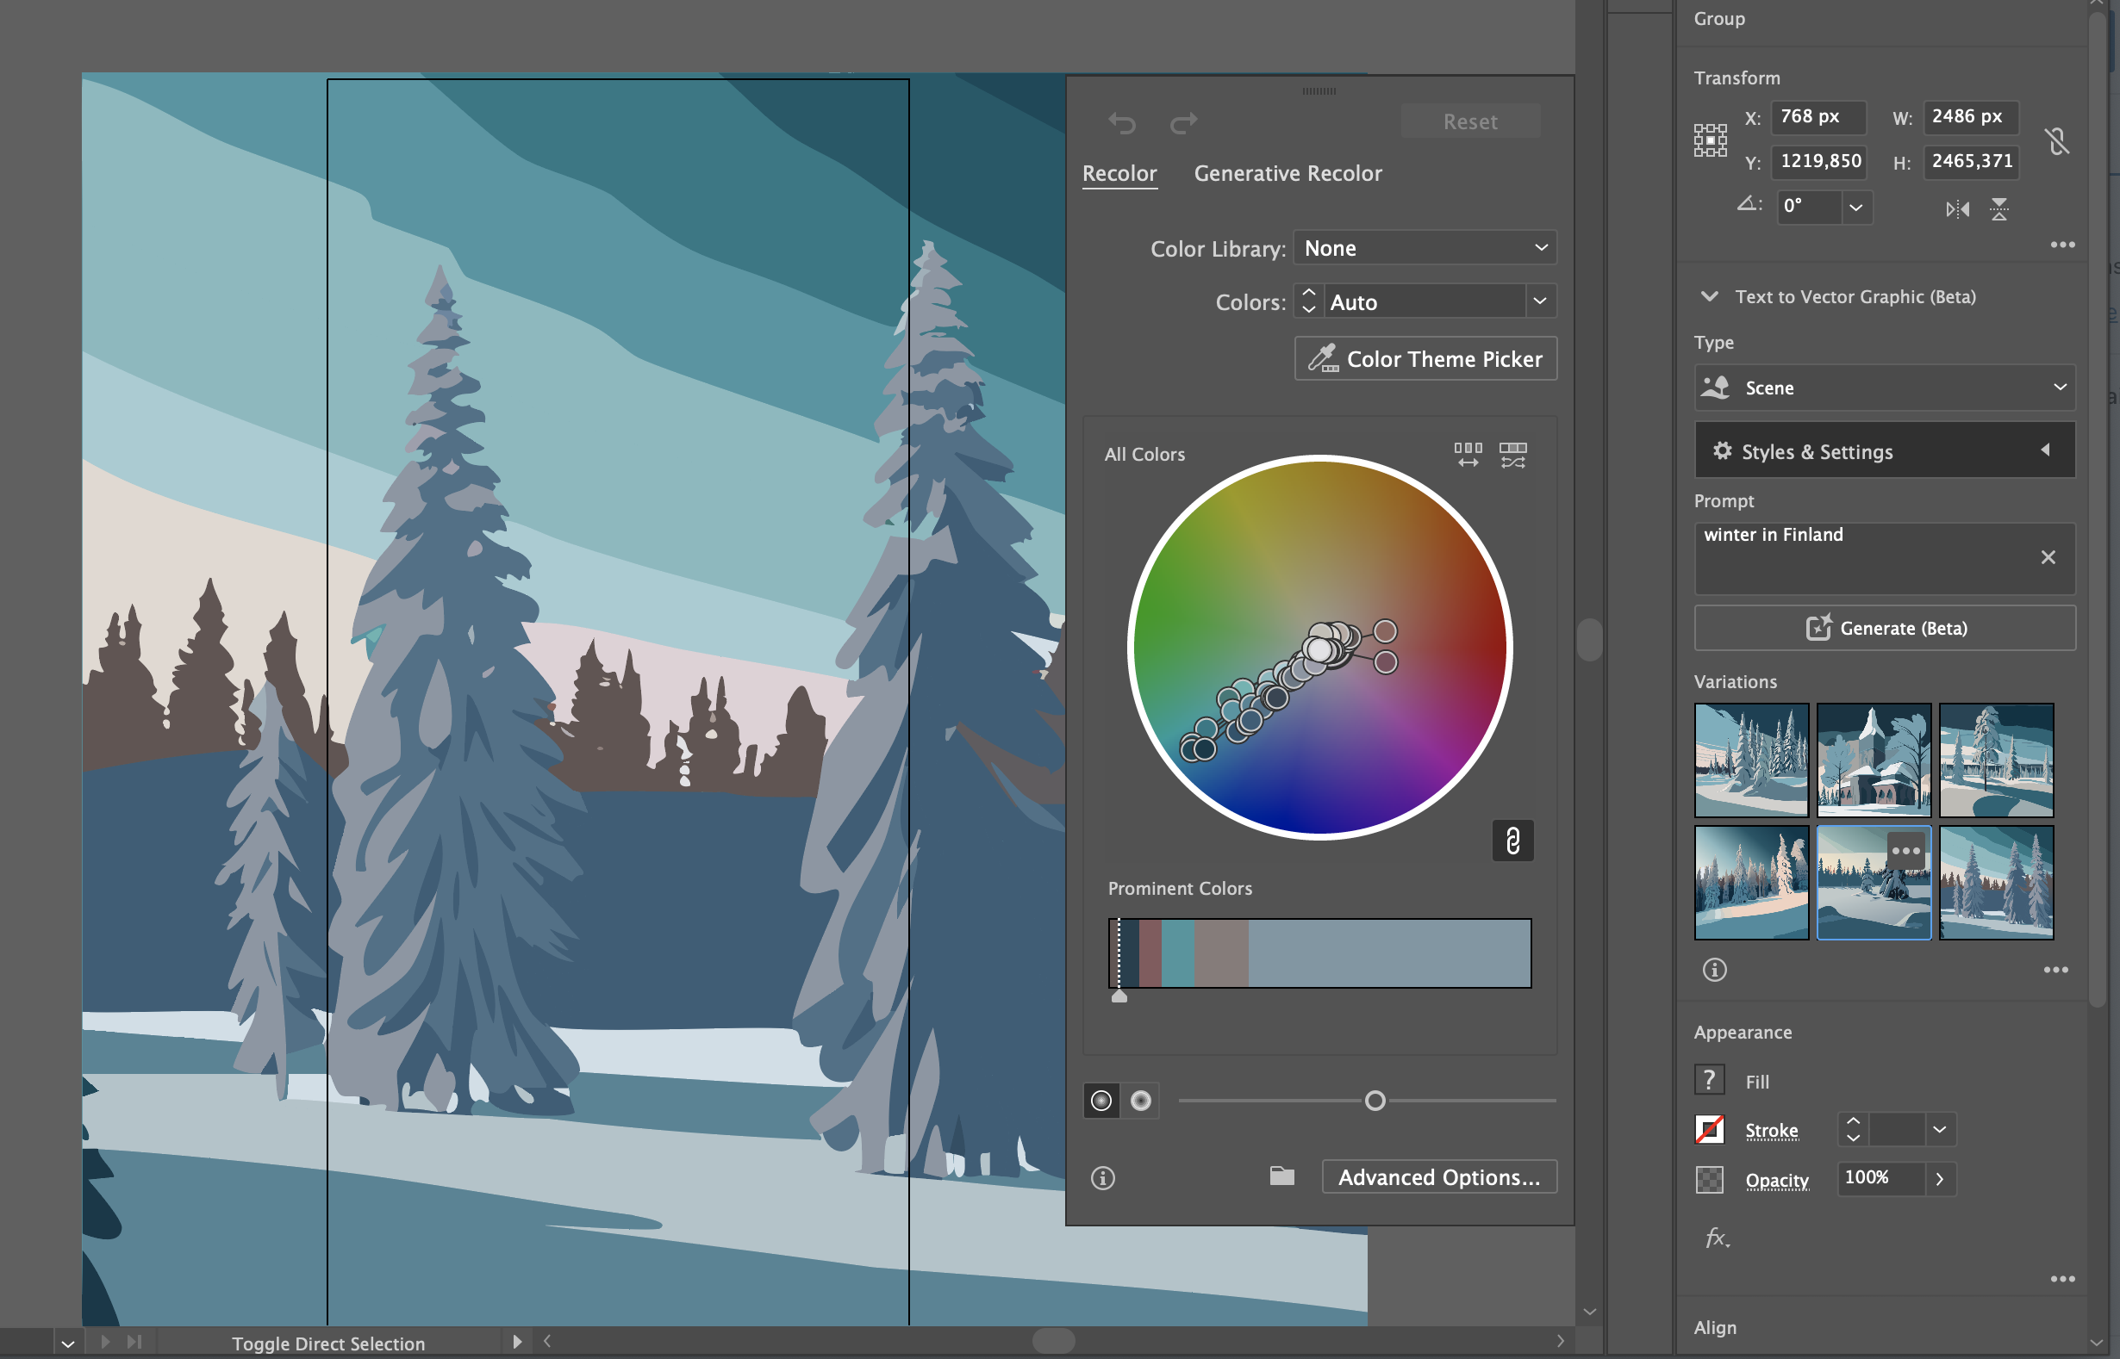This screenshot has width=2120, height=1359.
Task: Open the Color Library dropdown
Action: pos(1425,248)
